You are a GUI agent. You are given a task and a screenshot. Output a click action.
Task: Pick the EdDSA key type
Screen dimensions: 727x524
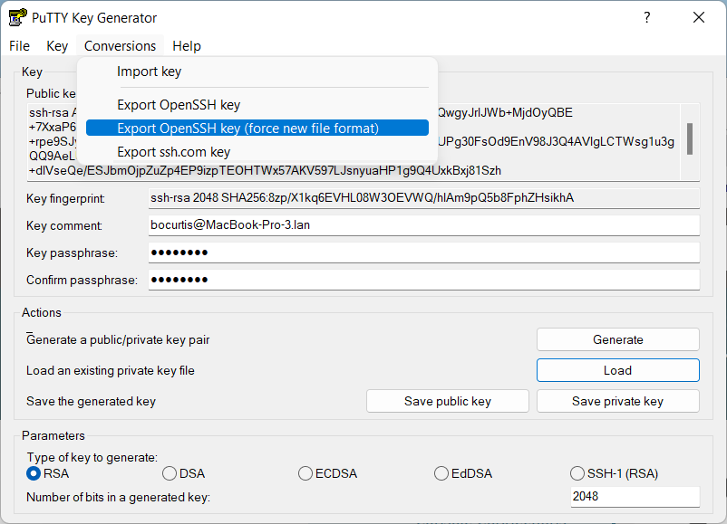tap(441, 473)
